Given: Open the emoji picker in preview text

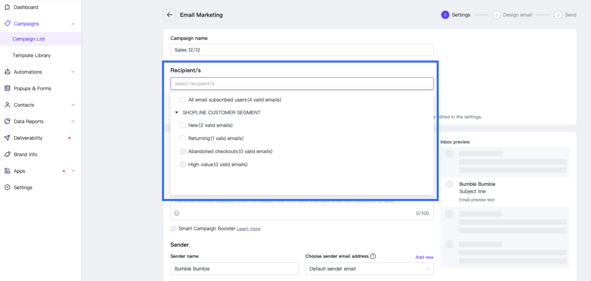Looking at the screenshot, I should point(177,214).
